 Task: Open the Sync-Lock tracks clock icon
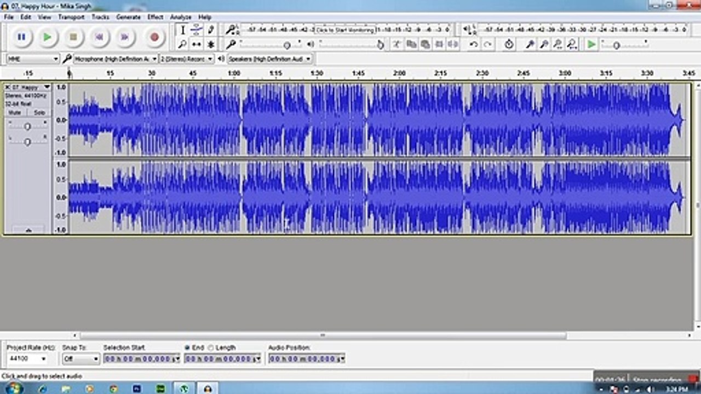tap(509, 44)
